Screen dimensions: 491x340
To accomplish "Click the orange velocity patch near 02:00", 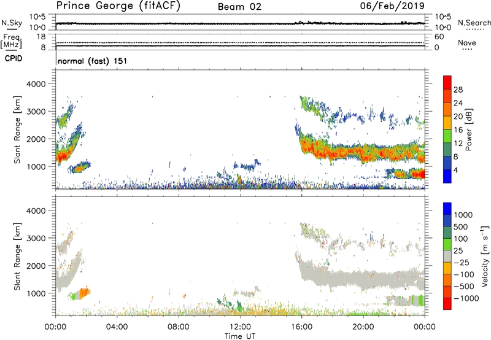I will (85, 293).
